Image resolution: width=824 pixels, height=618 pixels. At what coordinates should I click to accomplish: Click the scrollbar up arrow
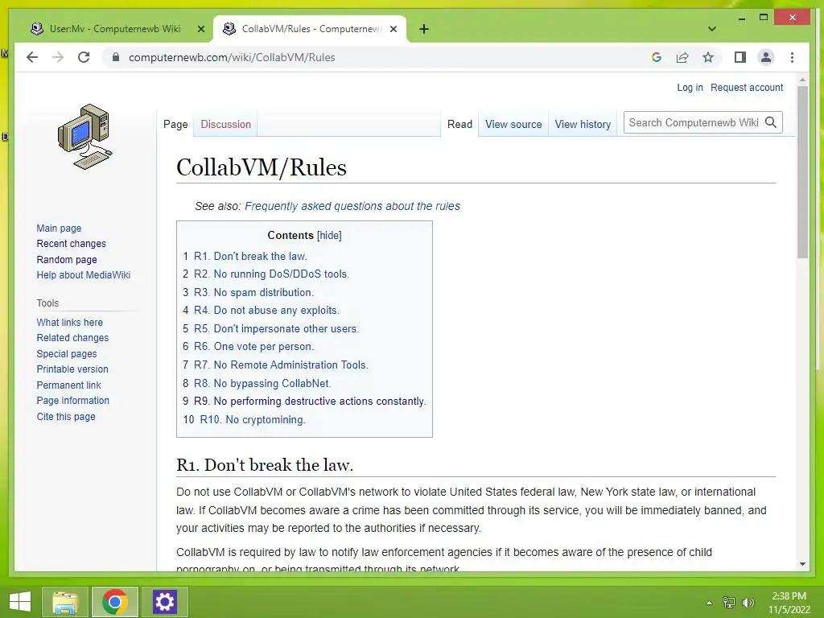click(802, 80)
